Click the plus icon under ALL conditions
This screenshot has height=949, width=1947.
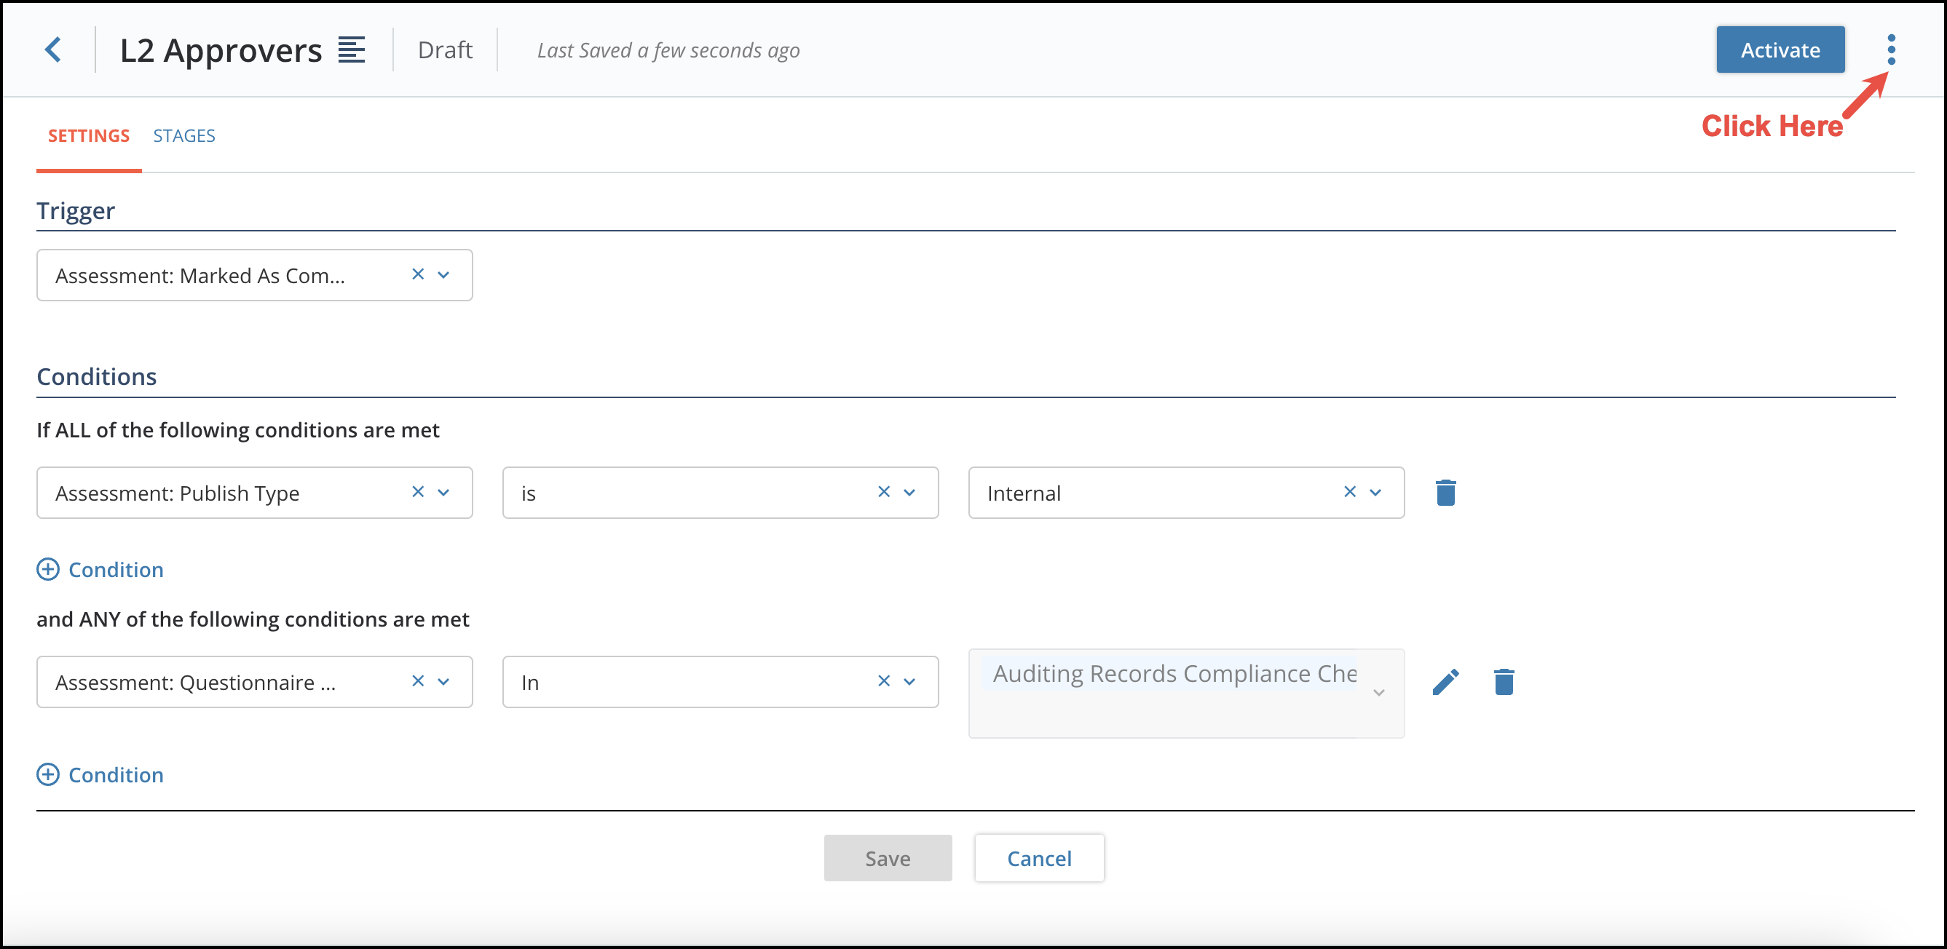(48, 569)
